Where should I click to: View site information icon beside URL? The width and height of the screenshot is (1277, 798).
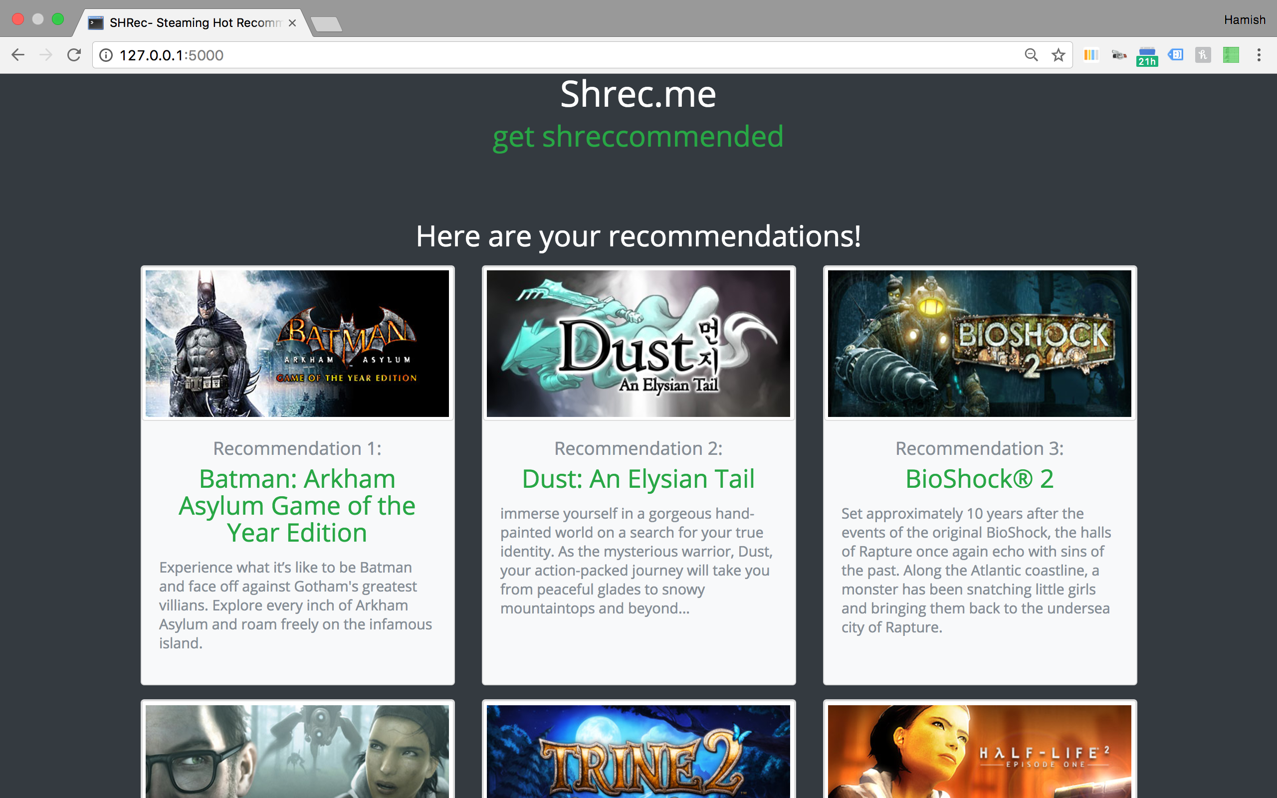tap(106, 55)
